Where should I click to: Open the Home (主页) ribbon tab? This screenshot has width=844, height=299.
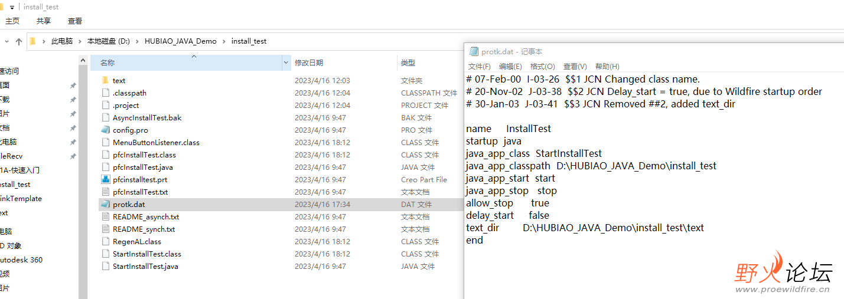12,21
